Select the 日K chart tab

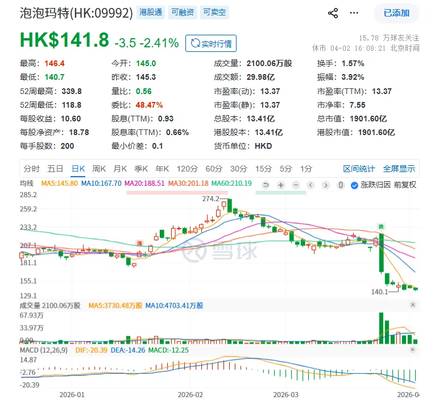pos(78,169)
